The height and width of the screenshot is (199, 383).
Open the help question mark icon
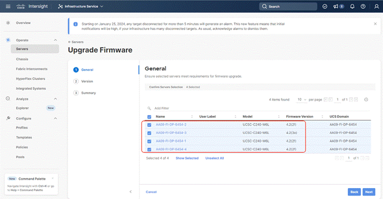click(x=363, y=7)
